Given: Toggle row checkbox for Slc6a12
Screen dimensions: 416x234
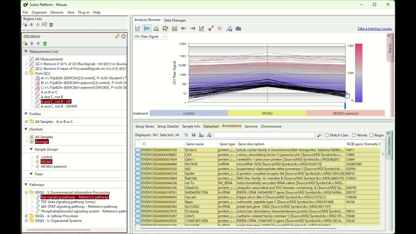Looking at the screenshot, I should [x=138, y=150].
